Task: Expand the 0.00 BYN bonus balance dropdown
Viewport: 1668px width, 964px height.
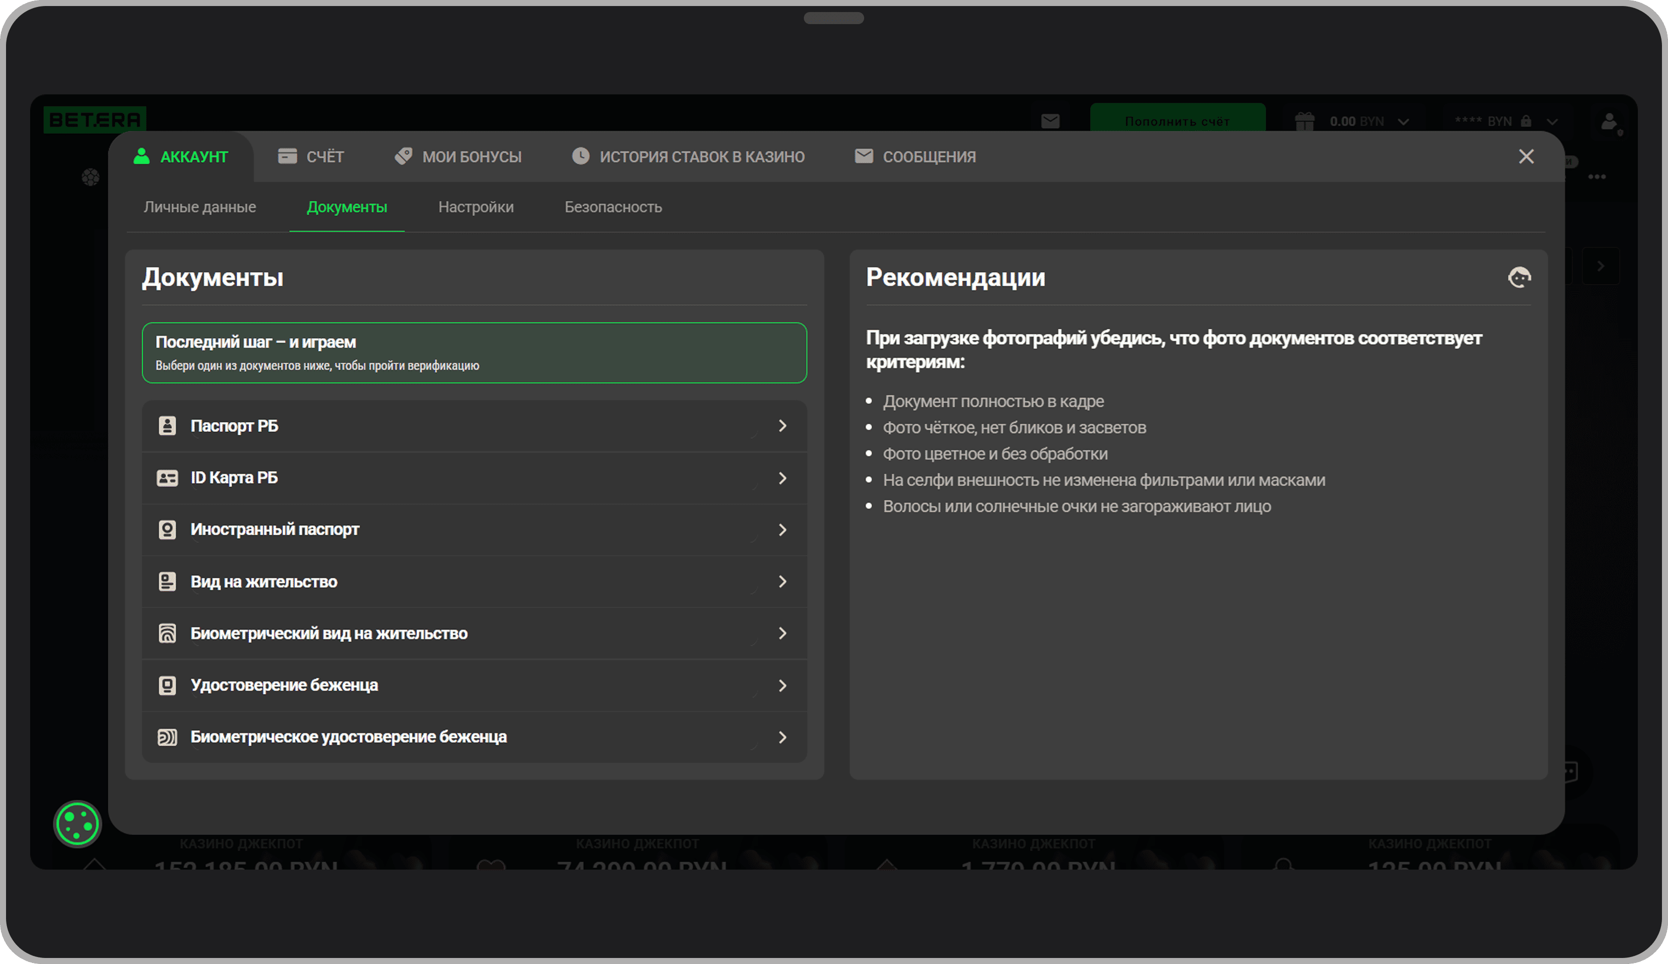Action: pos(1403,122)
